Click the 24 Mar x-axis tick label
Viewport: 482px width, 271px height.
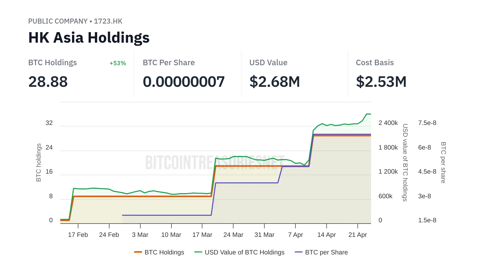[x=233, y=235]
